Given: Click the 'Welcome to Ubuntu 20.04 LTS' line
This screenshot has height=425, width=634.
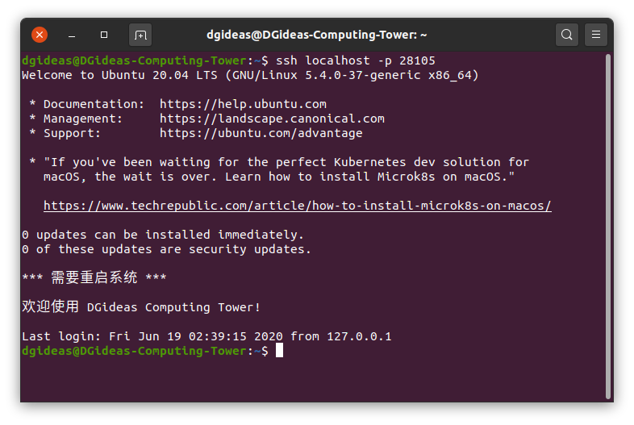Looking at the screenshot, I should pyautogui.click(x=250, y=75).
